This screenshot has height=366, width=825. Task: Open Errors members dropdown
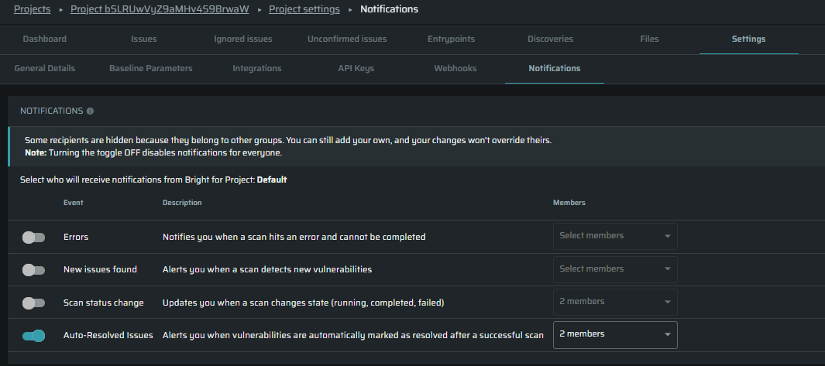[615, 236]
